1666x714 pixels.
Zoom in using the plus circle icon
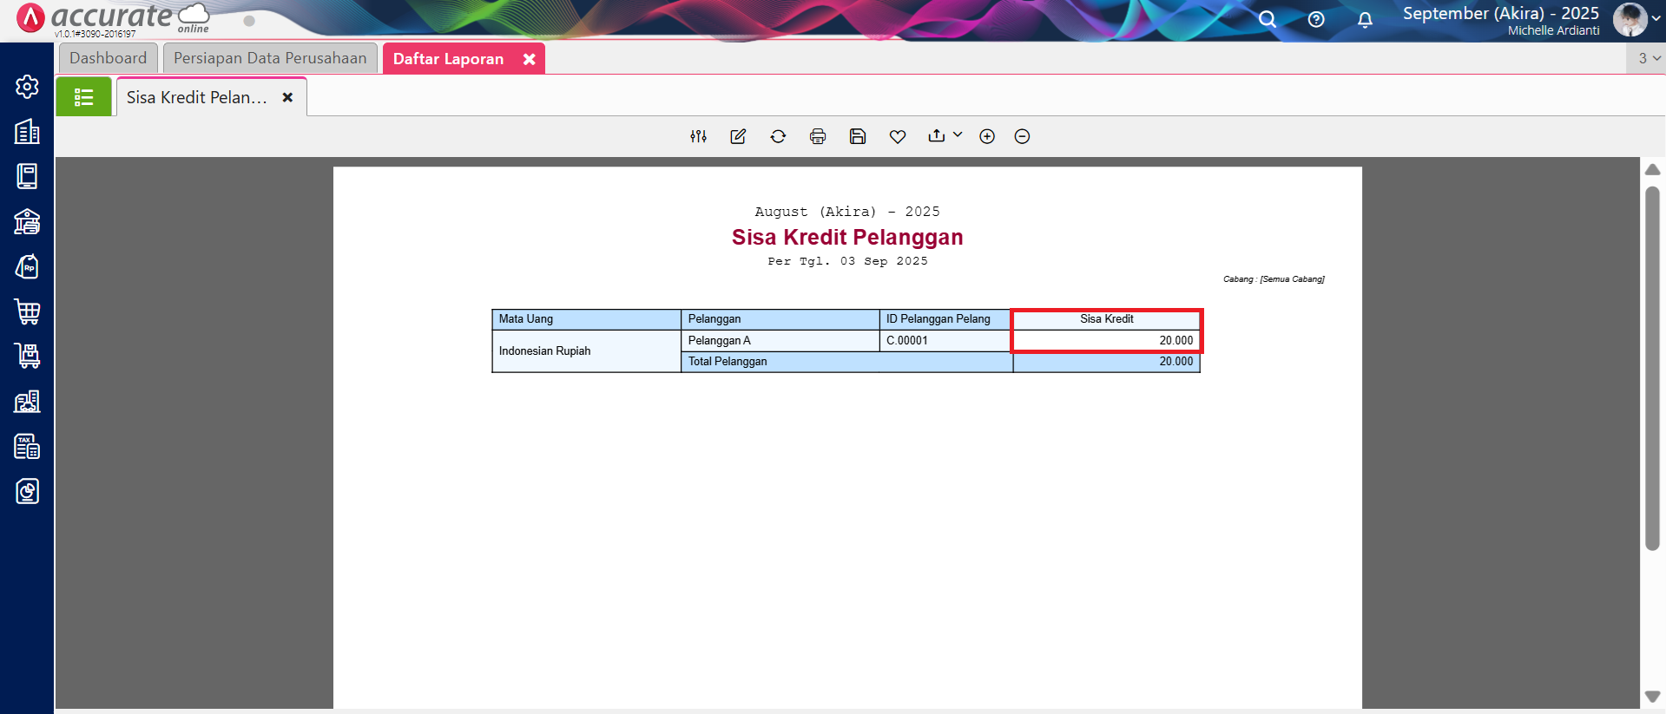click(x=987, y=136)
